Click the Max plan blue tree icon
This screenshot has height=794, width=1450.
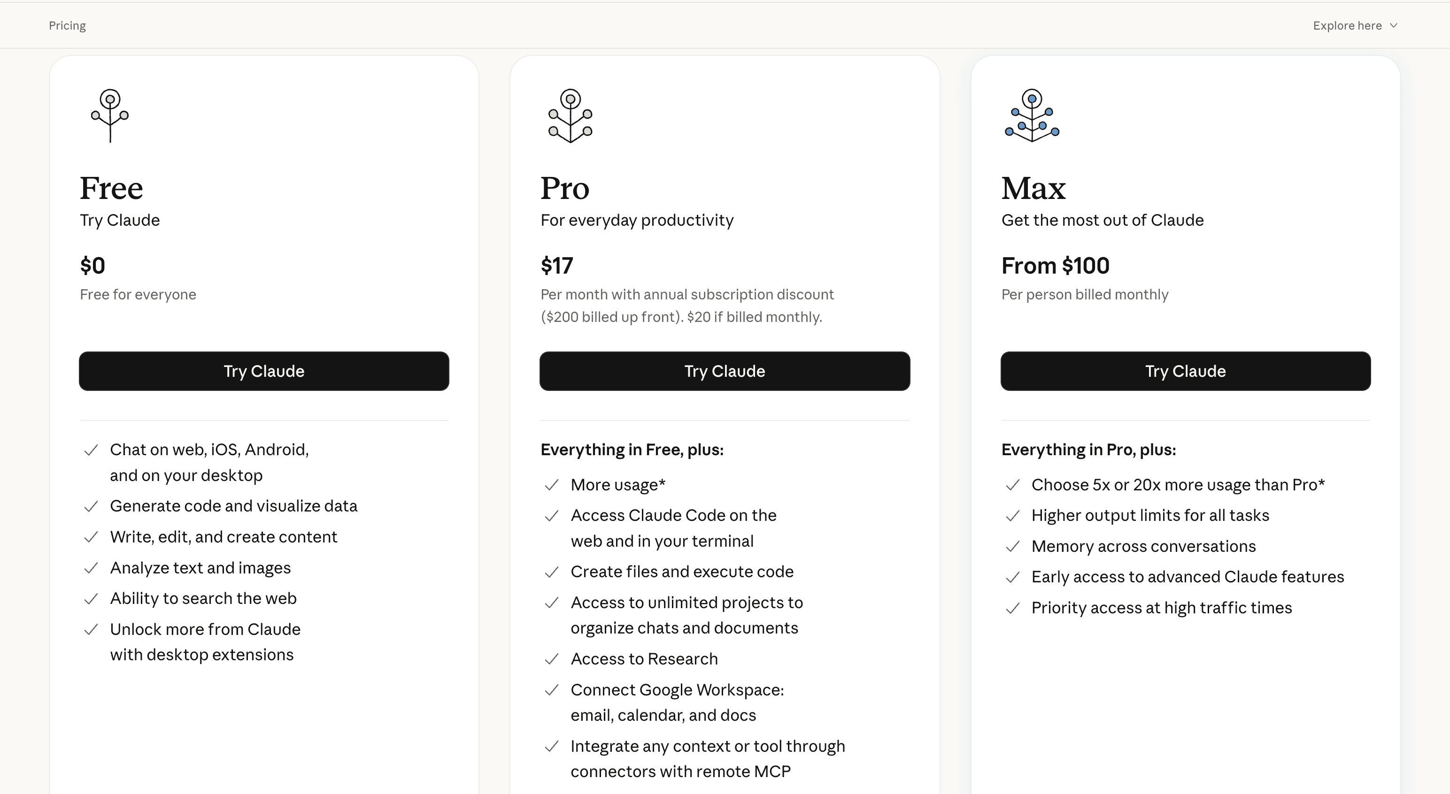tap(1032, 115)
